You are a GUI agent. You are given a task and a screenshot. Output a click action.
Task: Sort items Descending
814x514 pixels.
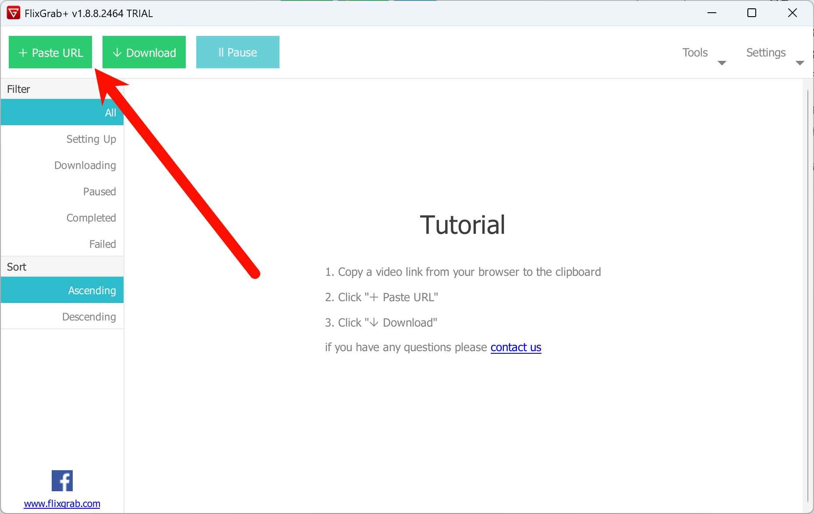(62, 316)
